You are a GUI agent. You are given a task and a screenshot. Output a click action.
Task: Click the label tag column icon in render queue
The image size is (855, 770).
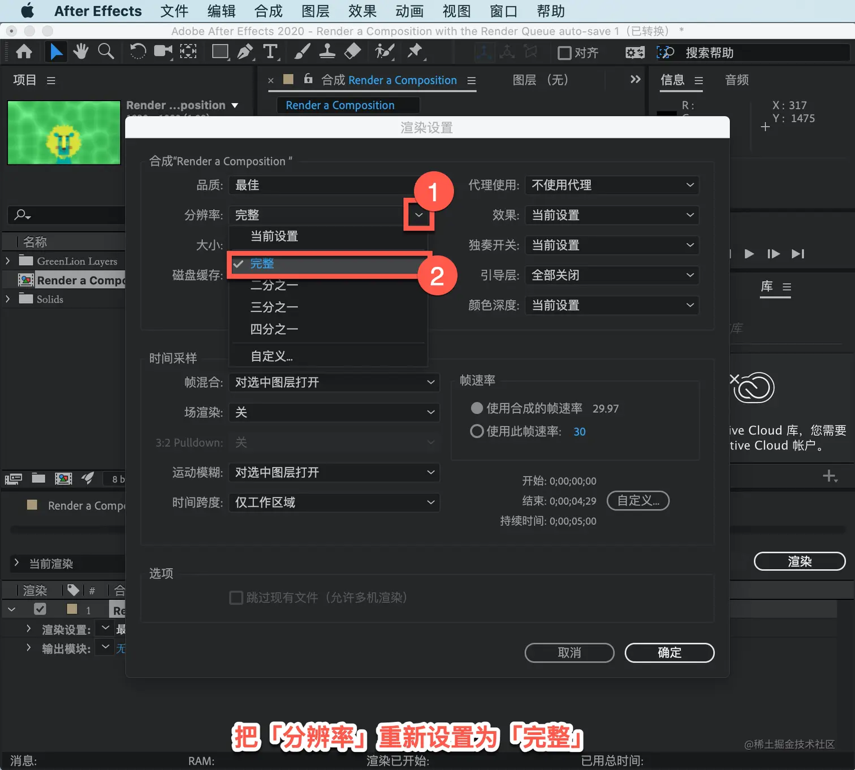73,590
